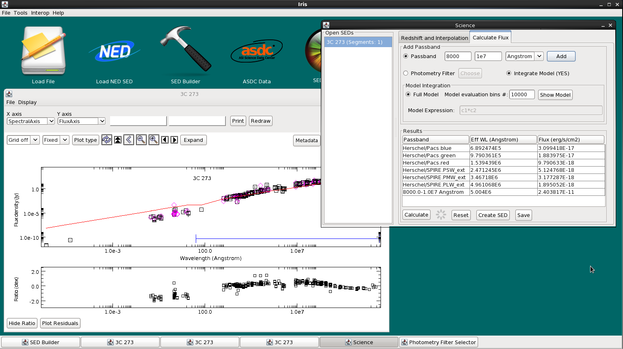Click the passband minimum field showing 8000
Viewport: 623px width, 349px height.
pyautogui.click(x=458, y=56)
